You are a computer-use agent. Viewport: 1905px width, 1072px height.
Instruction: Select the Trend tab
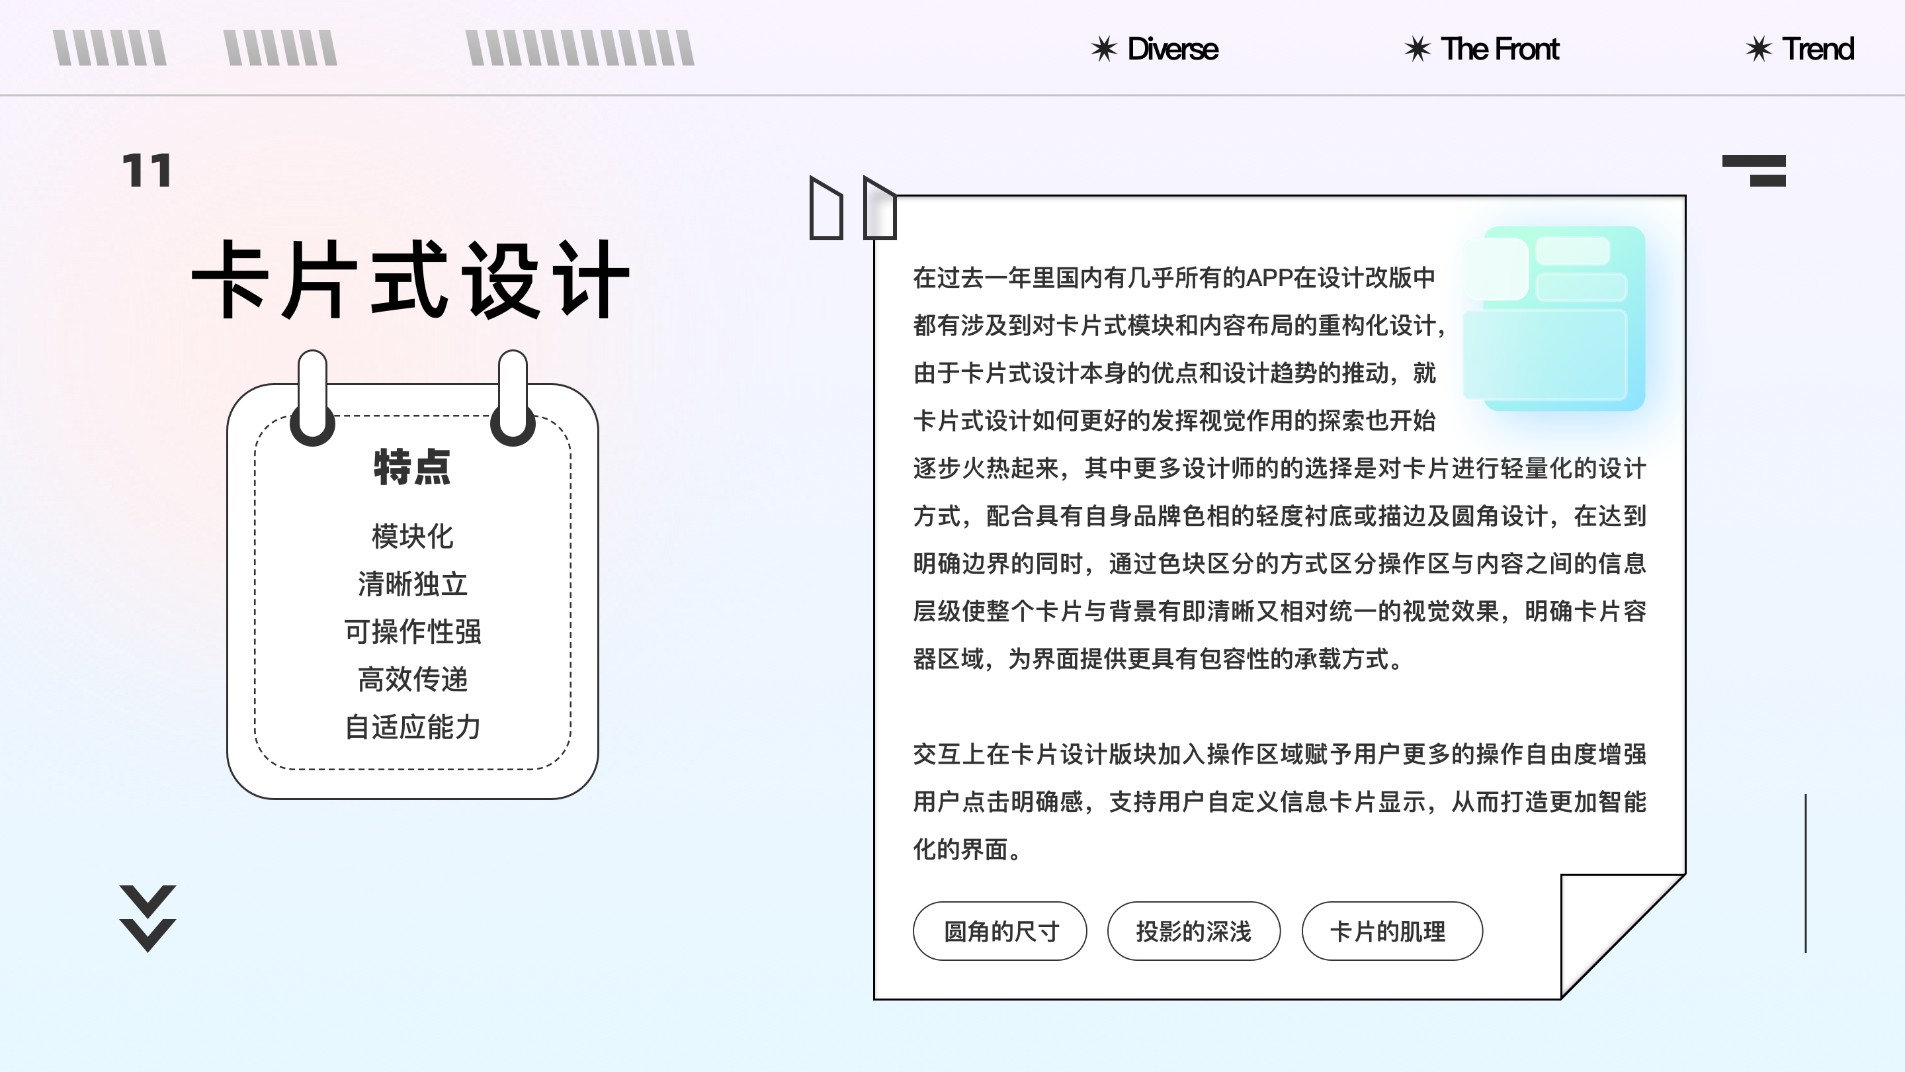(x=1818, y=50)
